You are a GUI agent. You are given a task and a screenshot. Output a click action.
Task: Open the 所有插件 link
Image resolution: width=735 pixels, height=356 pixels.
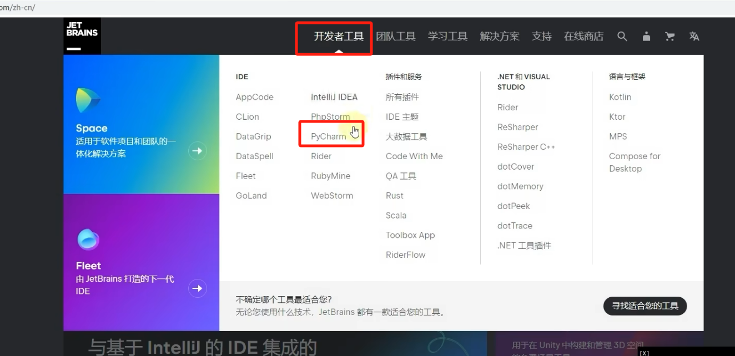click(402, 97)
